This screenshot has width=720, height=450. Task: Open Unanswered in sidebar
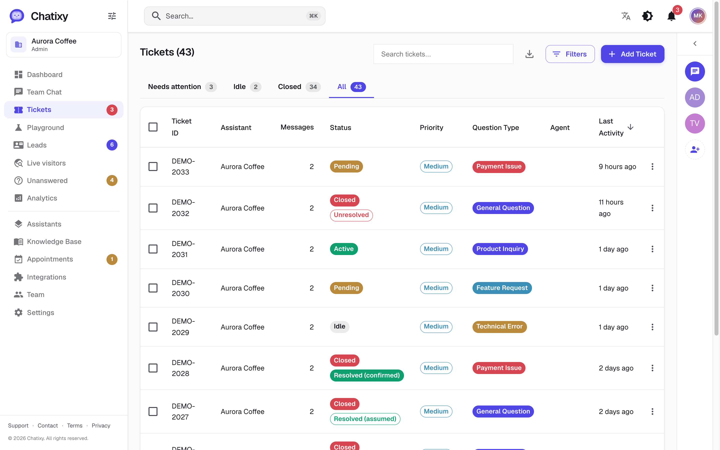tap(64, 180)
